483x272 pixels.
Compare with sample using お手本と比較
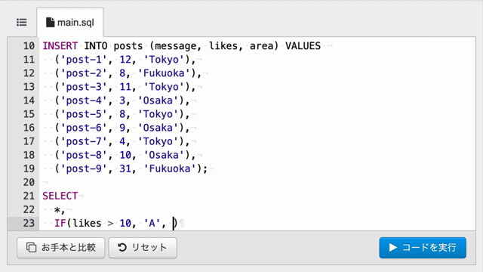pos(61,248)
